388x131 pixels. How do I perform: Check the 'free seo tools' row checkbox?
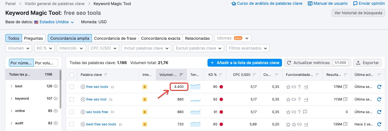coord(72,87)
